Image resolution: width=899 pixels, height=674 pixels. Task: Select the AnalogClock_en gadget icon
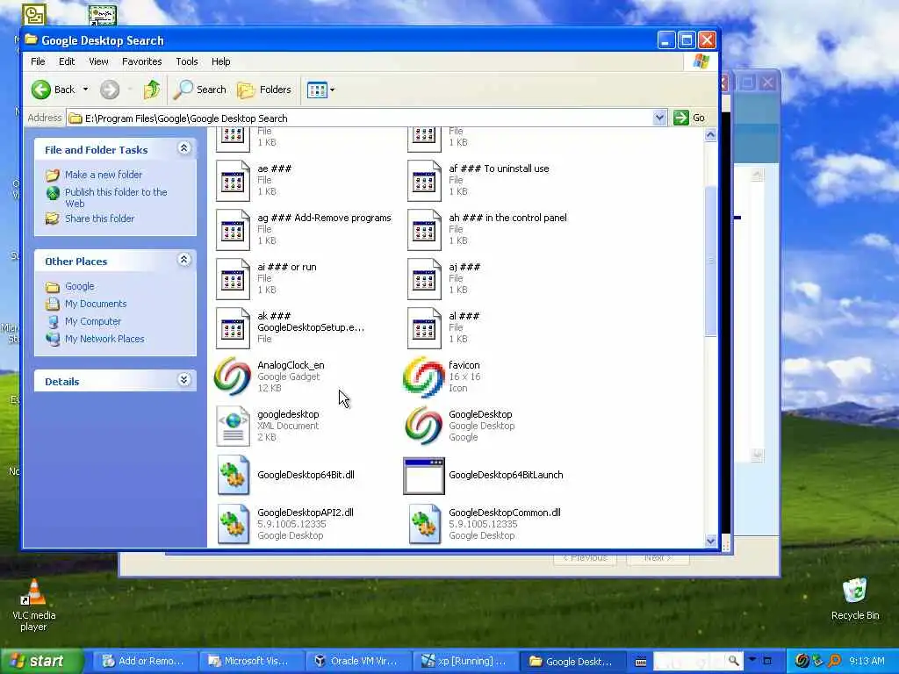(232, 376)
